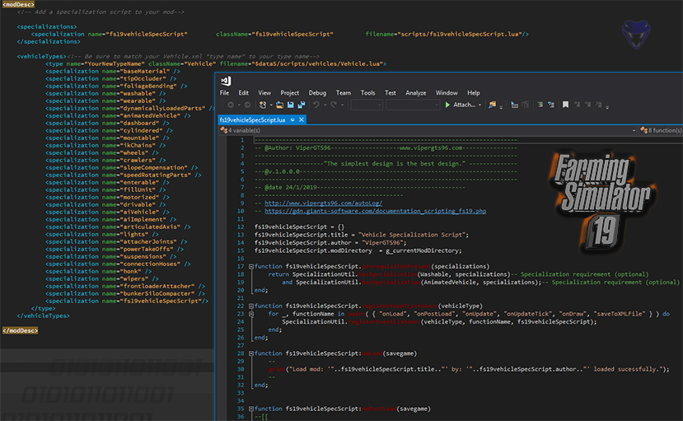Open the Project menu
Viewport: 683px width, 421px height.
(x=290, y=93)
